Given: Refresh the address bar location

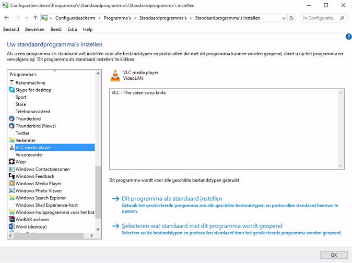Looking at the screenshot, I should coord(291,18).
